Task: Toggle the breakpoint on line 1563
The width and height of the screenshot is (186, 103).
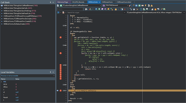Action: click(x=61, y=91)
